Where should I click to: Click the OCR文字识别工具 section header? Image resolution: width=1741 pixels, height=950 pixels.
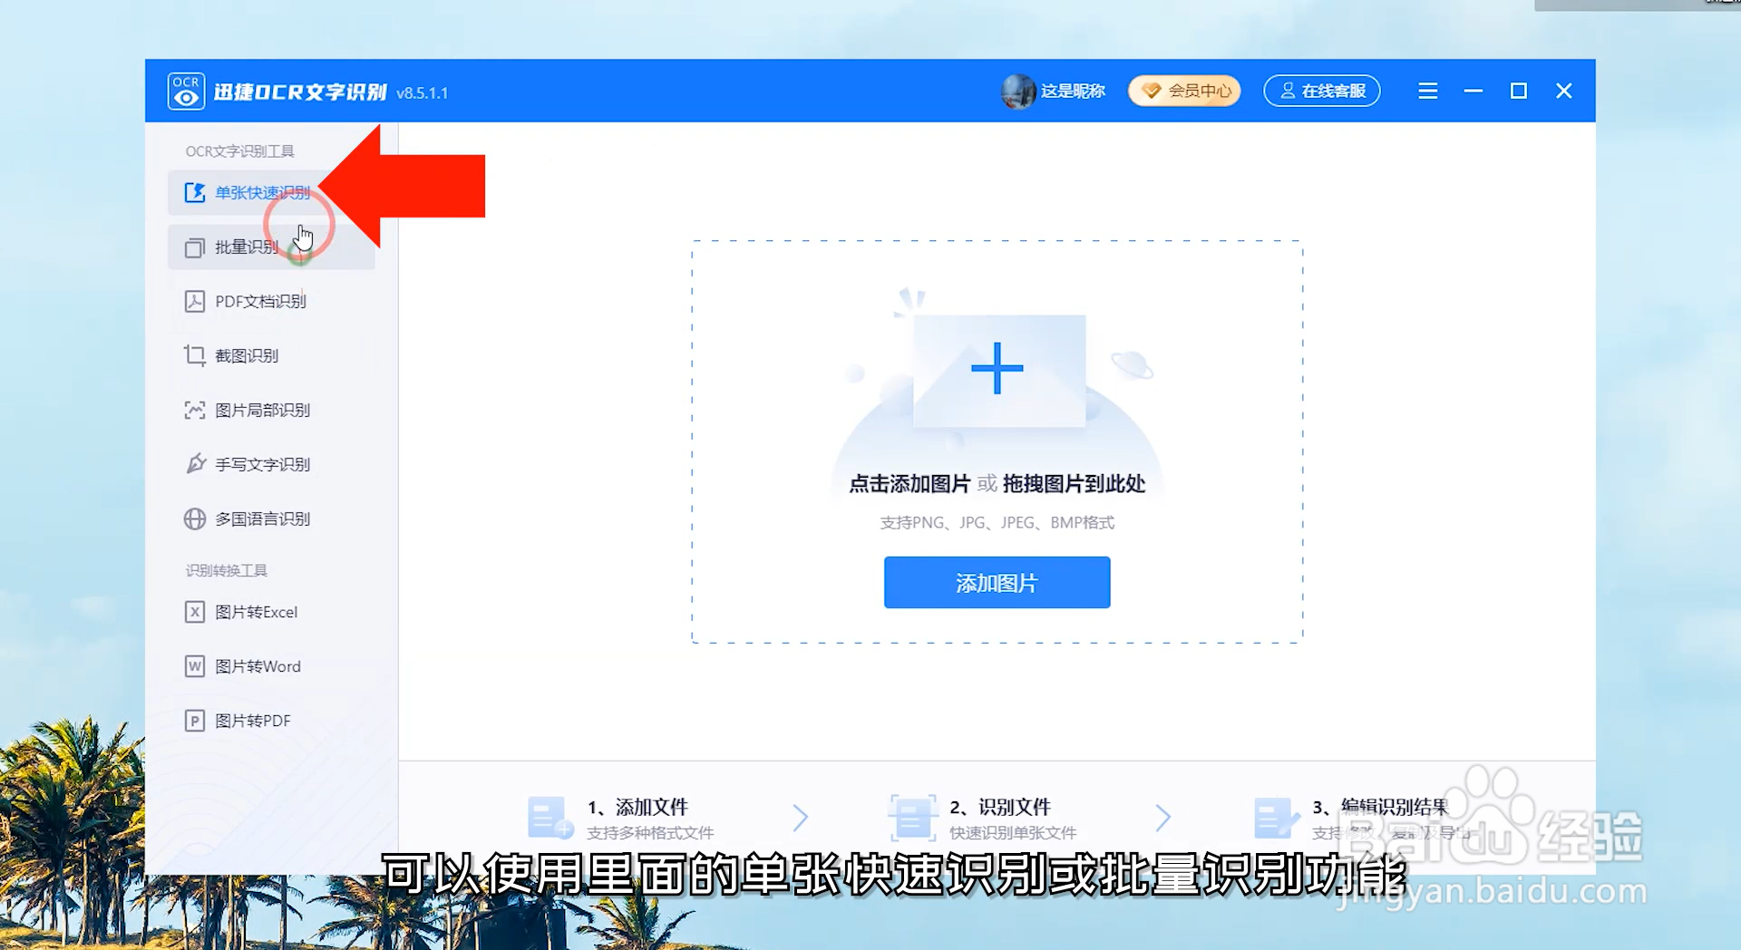(240, 151)
